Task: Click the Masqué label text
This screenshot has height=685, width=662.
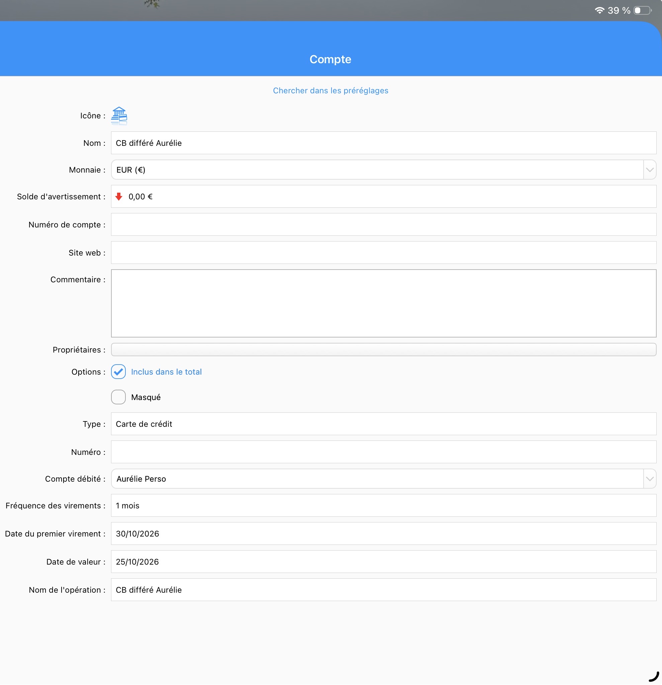Action: [x=146, y=397]
